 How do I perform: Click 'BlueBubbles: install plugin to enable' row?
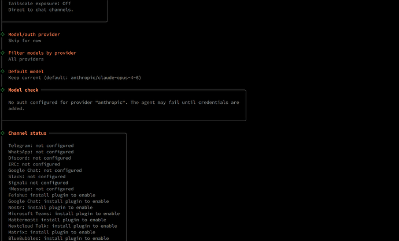point(58,238)
